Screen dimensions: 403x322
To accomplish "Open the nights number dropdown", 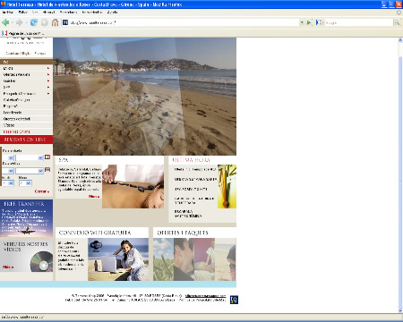I will point(8,183).
